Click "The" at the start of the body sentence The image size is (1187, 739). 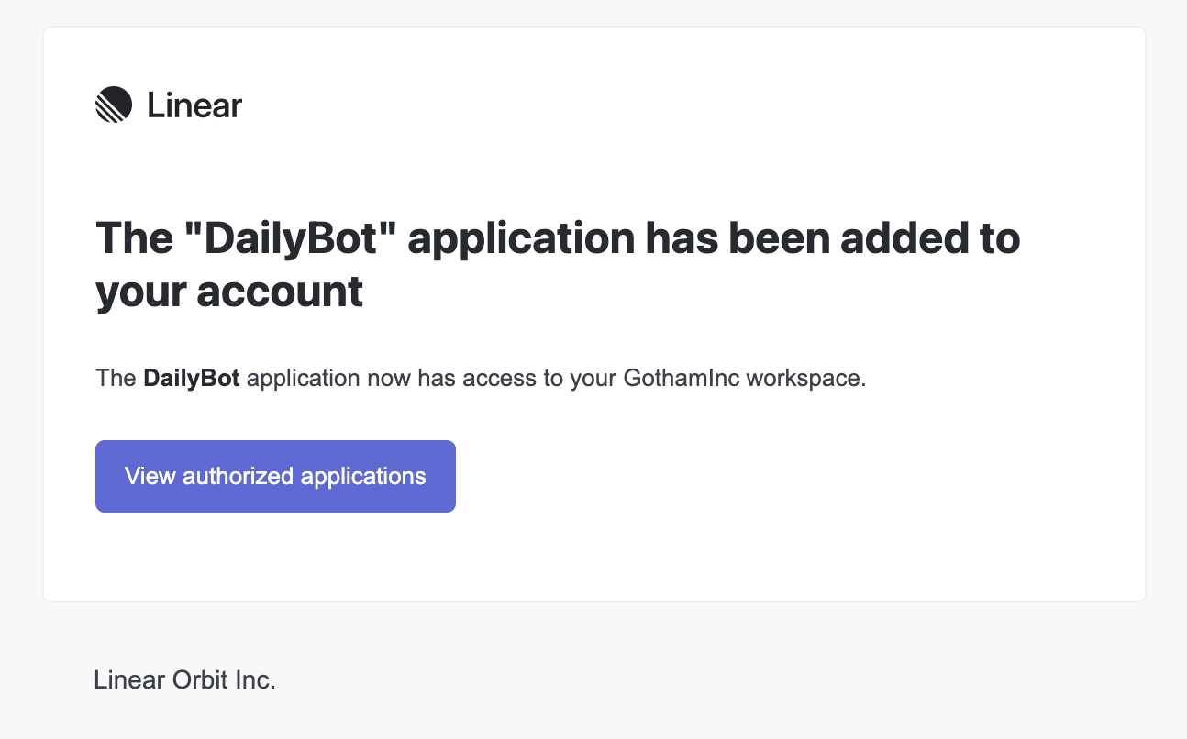[x=116, y=379]
